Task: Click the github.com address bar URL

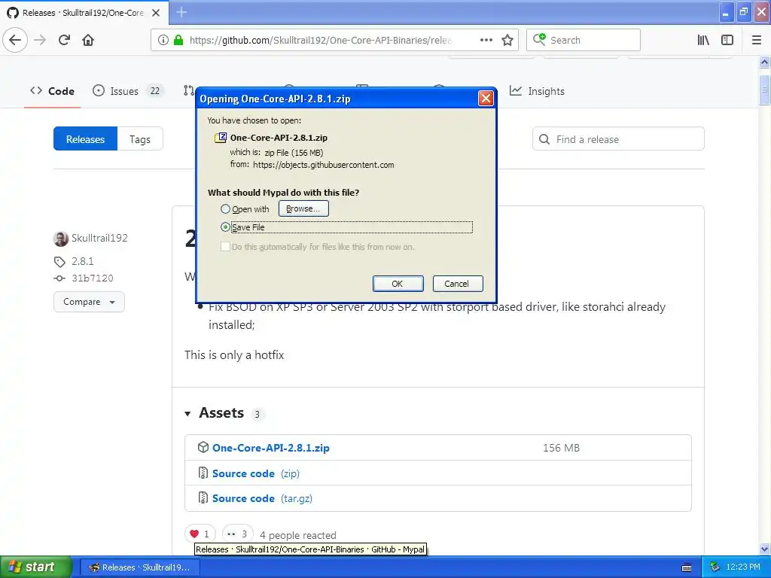Action: coord(320,40)
